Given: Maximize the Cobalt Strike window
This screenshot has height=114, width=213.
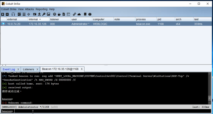Looking at the screenshot, I should point(199,4).
